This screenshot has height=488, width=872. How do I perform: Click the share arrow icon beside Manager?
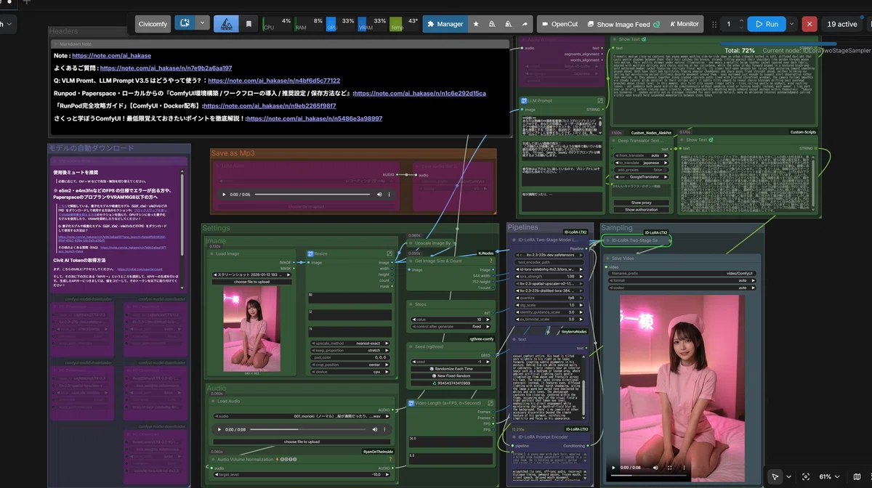pyautogui.click(x=524, y=24)
